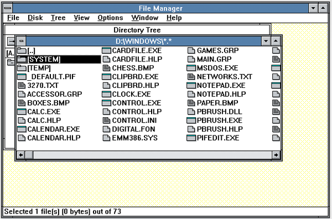Click the TEMP folder icon
332x219 pixels.
(22, 68)
